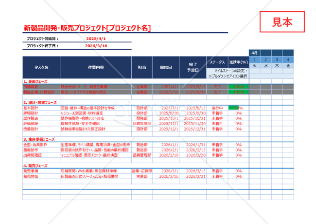Select the 100% progress bar for 市場調査
This screenshot has width=316, height=224.
238,87
